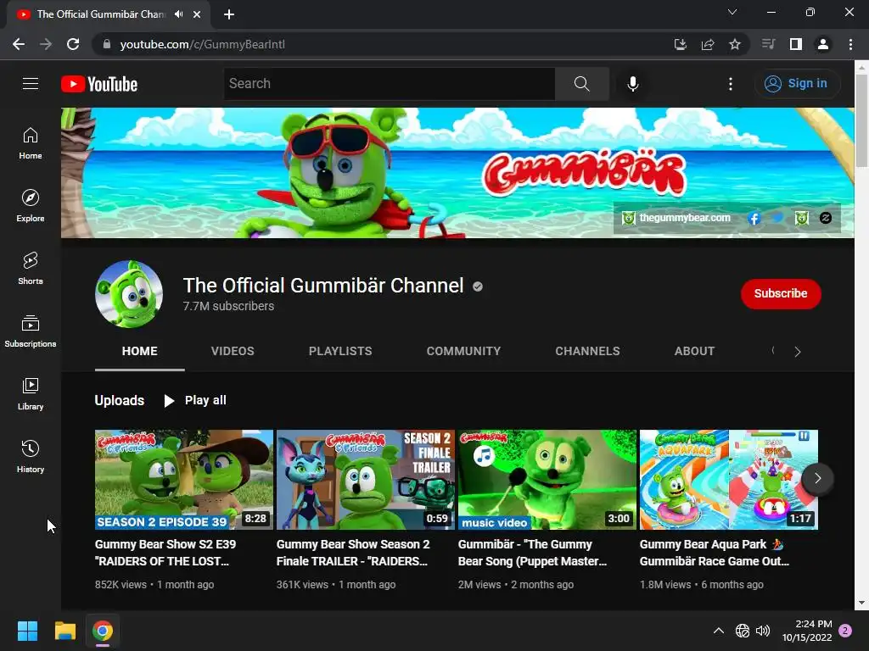The height and width of the screenshot is (651, 869).
Task: Mute the tab audio icon
Action: coord(178,14)
